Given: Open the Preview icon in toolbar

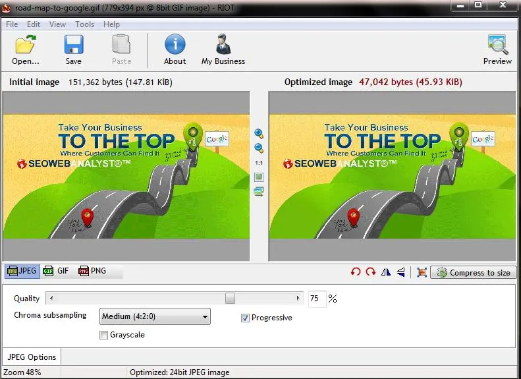Looking at the screenshot, I should tap(498, 45).
